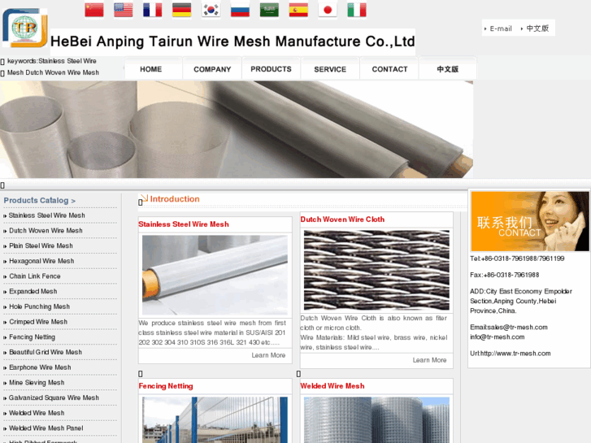
Task: Open the HOME menu item
Action: pos(150,69)
